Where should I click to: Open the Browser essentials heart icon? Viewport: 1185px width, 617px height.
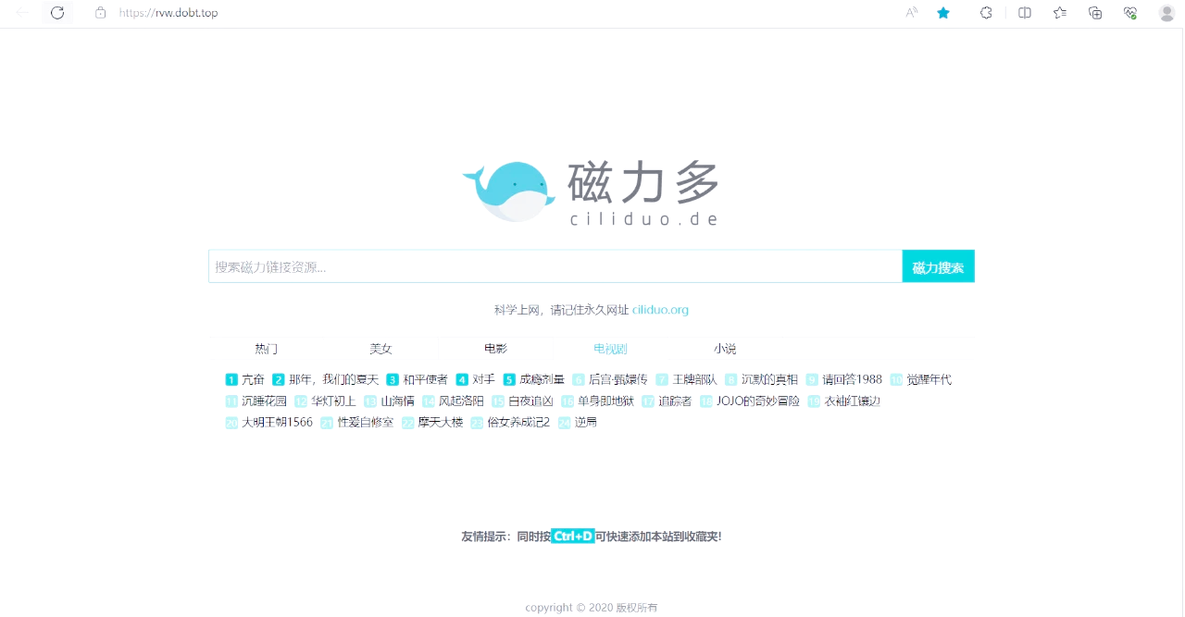[x=1130, y=13]
